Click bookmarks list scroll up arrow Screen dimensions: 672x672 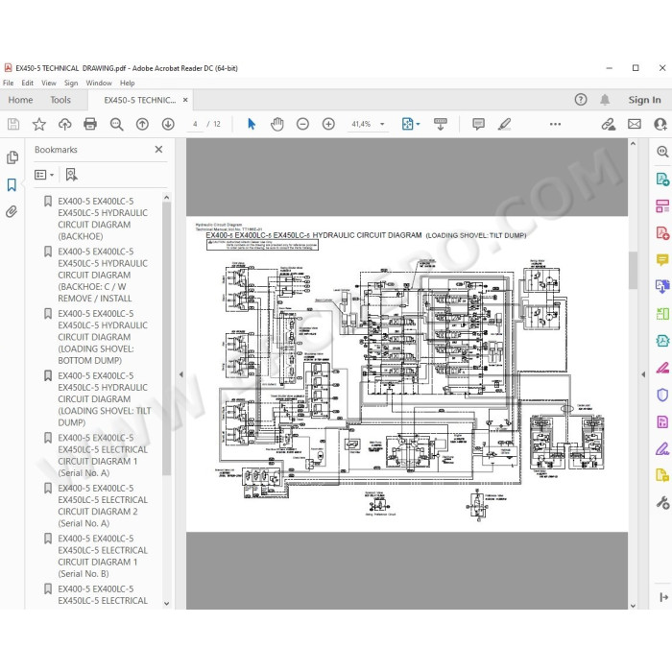coord(167,198)
